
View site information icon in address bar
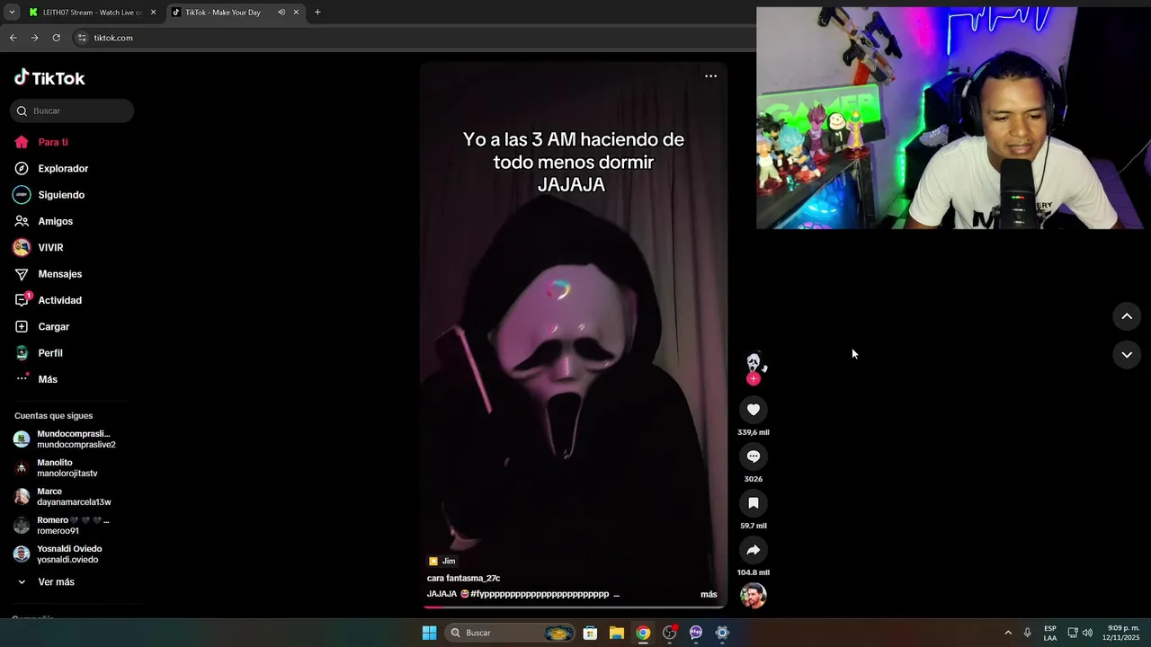(x=82, y=38)
